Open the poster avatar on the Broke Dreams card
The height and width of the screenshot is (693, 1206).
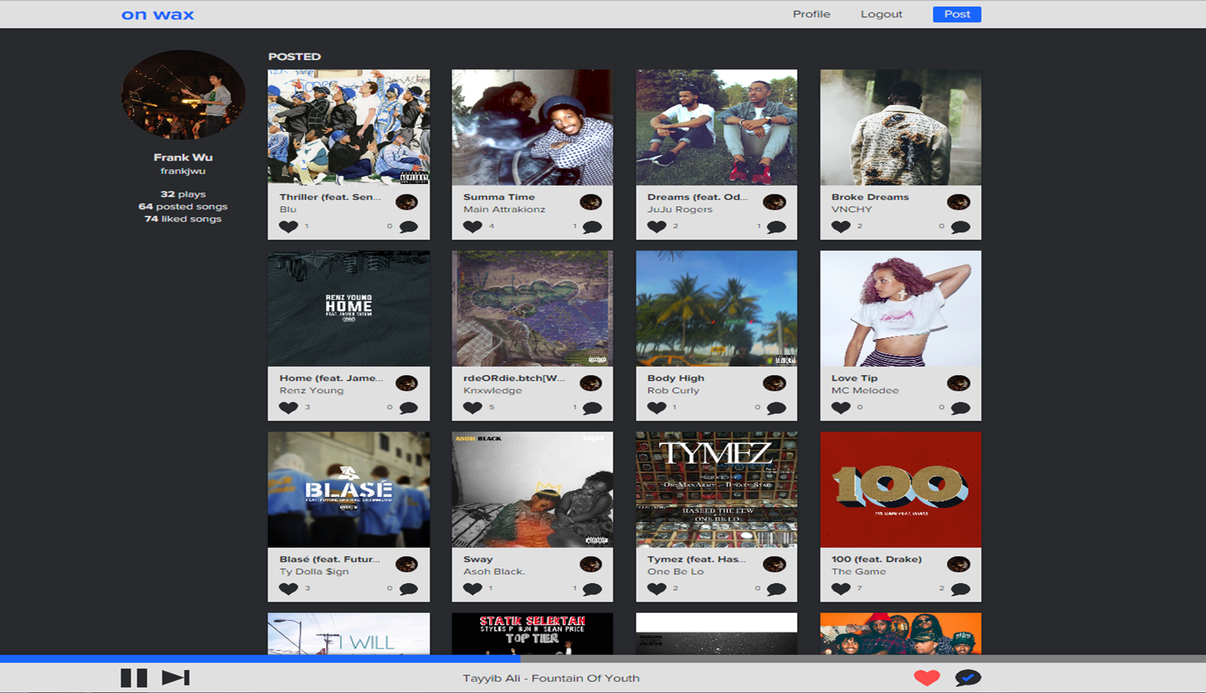(x=959, y=202)
